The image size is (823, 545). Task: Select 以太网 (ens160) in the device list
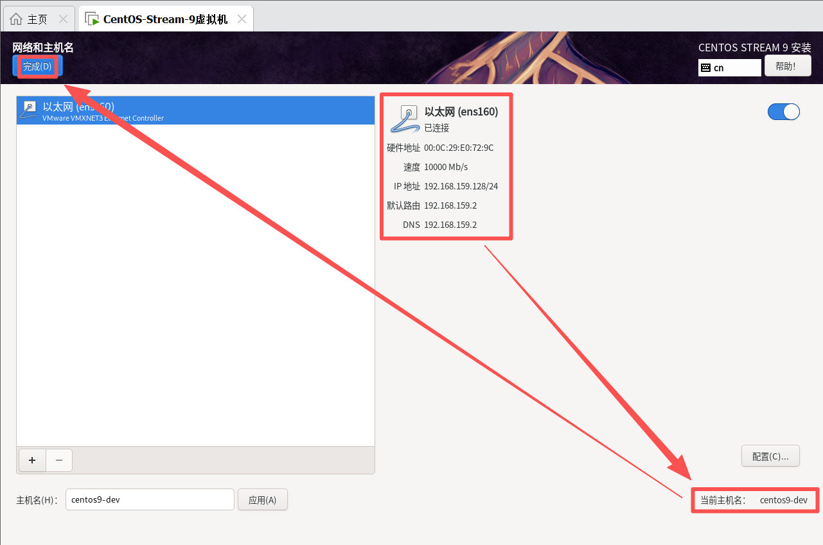195,110
